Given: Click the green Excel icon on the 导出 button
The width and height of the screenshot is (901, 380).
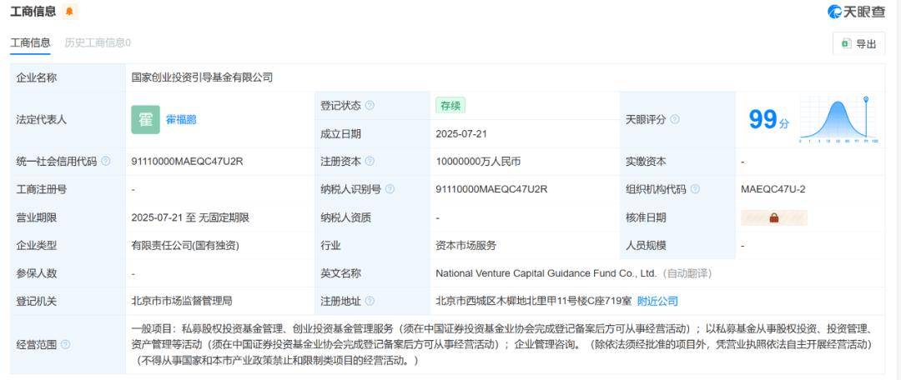Looking at the screenshot, I should 846,43.
